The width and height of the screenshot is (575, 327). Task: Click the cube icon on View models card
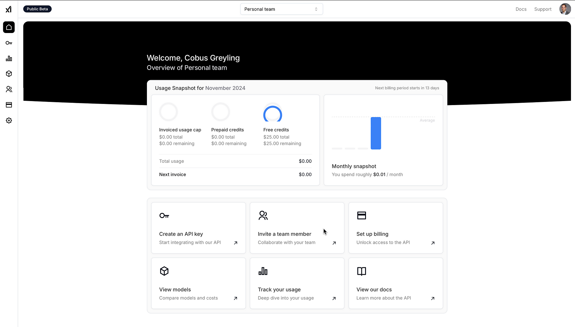(x=164, y=271)
